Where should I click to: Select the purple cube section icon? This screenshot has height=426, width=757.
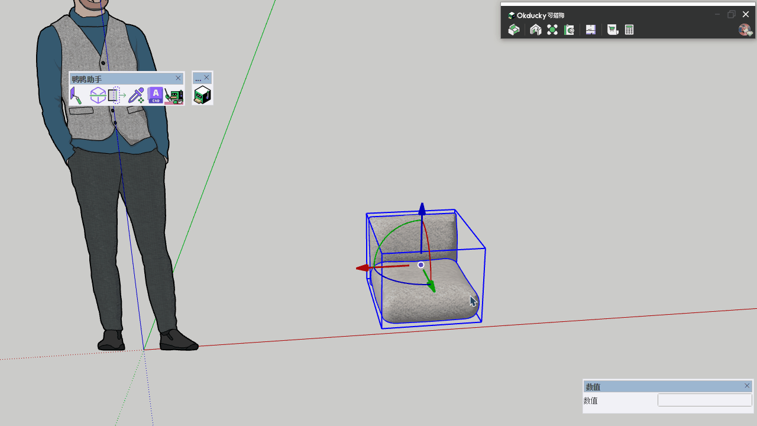98,95
